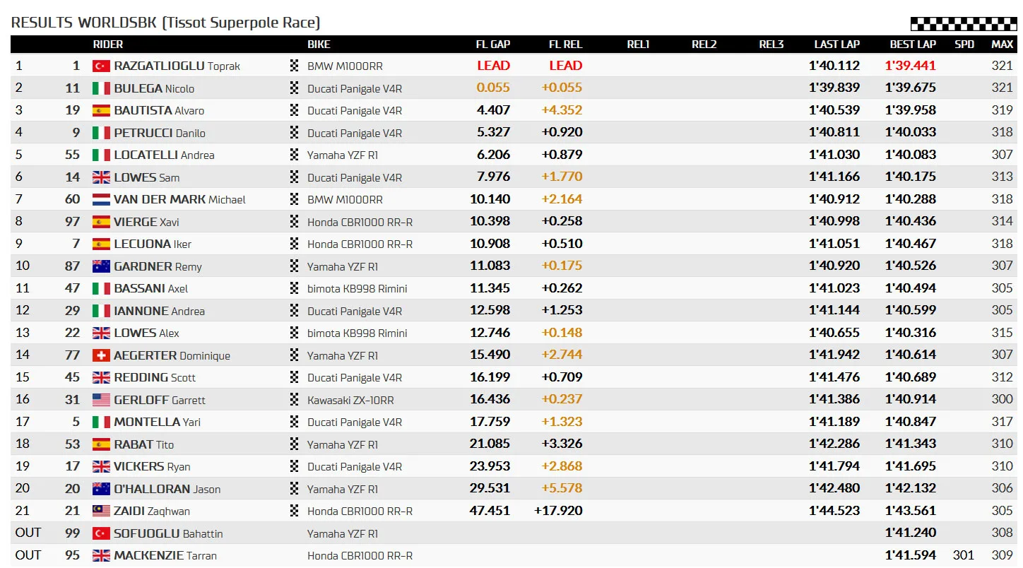Click the Australian flag next to O'Halloran Jason
Screen dimensions: 1023x568
click(x=101, y=489)
